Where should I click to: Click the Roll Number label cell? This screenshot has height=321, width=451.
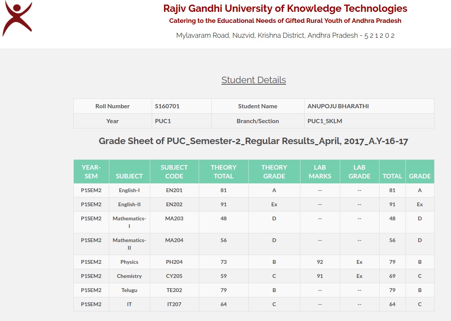(x=112, y=106)
